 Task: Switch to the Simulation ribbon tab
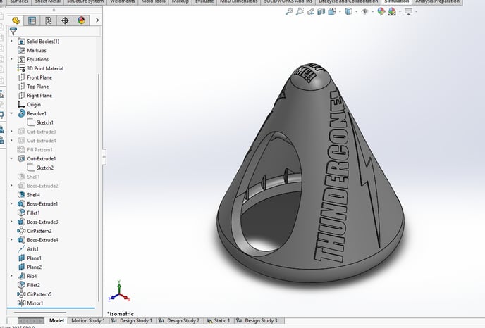[x=397, y=1]
